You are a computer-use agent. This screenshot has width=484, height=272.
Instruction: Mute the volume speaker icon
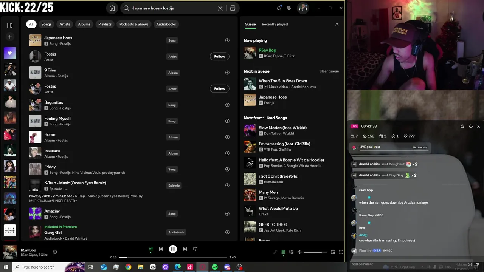point(299,252)
